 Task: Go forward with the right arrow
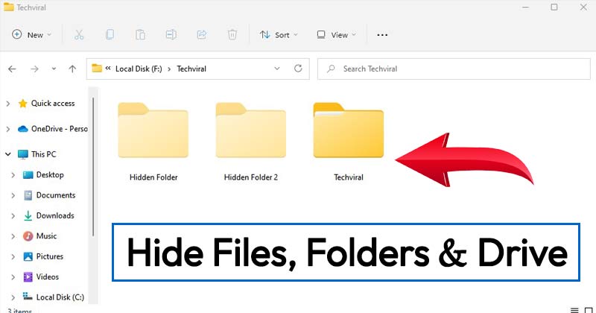[34, 69]
